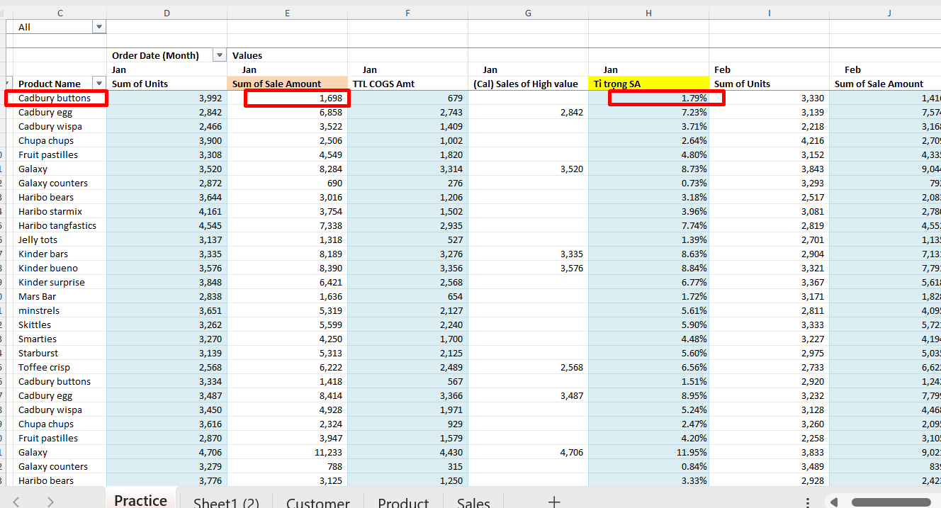Open the Order Date (Month) filter dropdown
941x508 pixels.
pyautogui.click(x=220, y=55)
